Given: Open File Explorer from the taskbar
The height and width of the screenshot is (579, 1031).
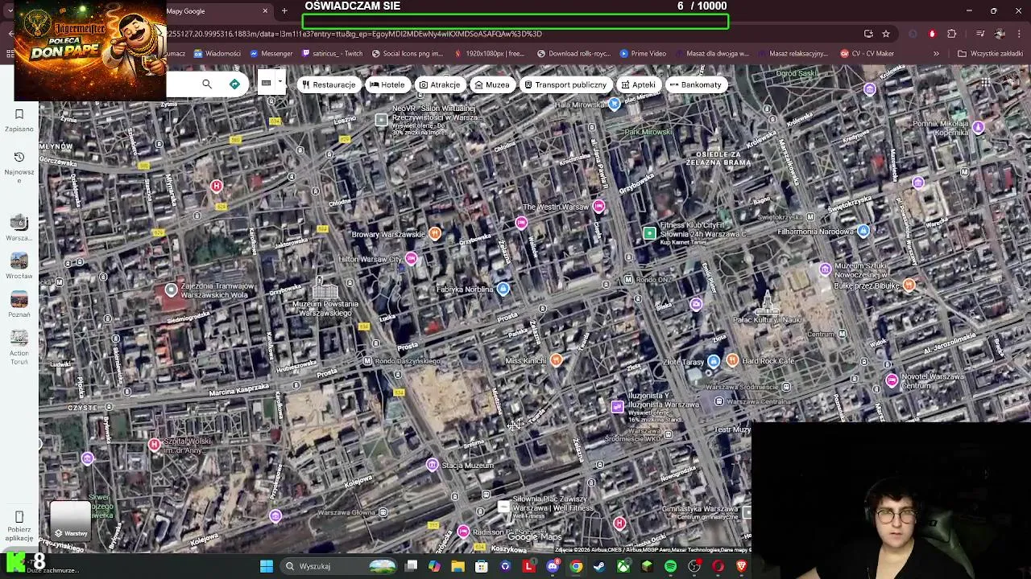Looking at the screenshot, I should click(458, 566).
